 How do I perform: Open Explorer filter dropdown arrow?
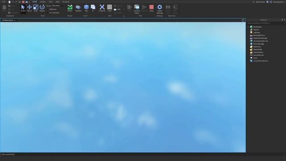tap(285, 23)
